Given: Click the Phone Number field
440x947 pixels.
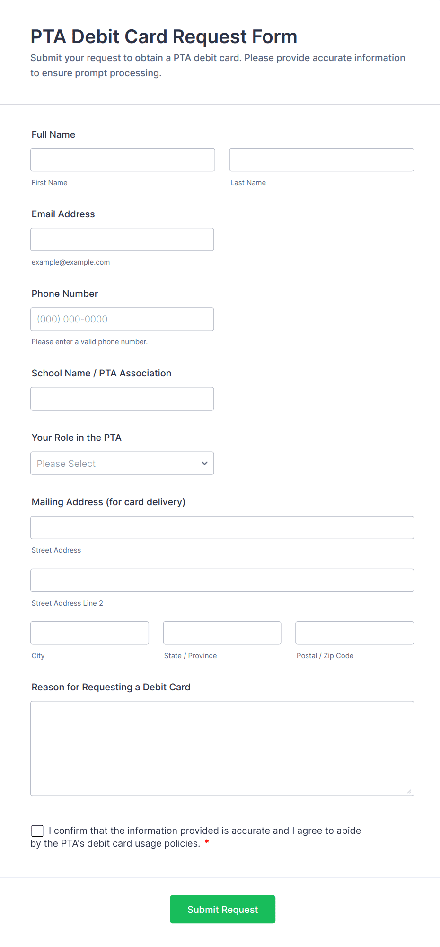Looking at the screenshot, I should pyautogui.click(x=122, y=319).
